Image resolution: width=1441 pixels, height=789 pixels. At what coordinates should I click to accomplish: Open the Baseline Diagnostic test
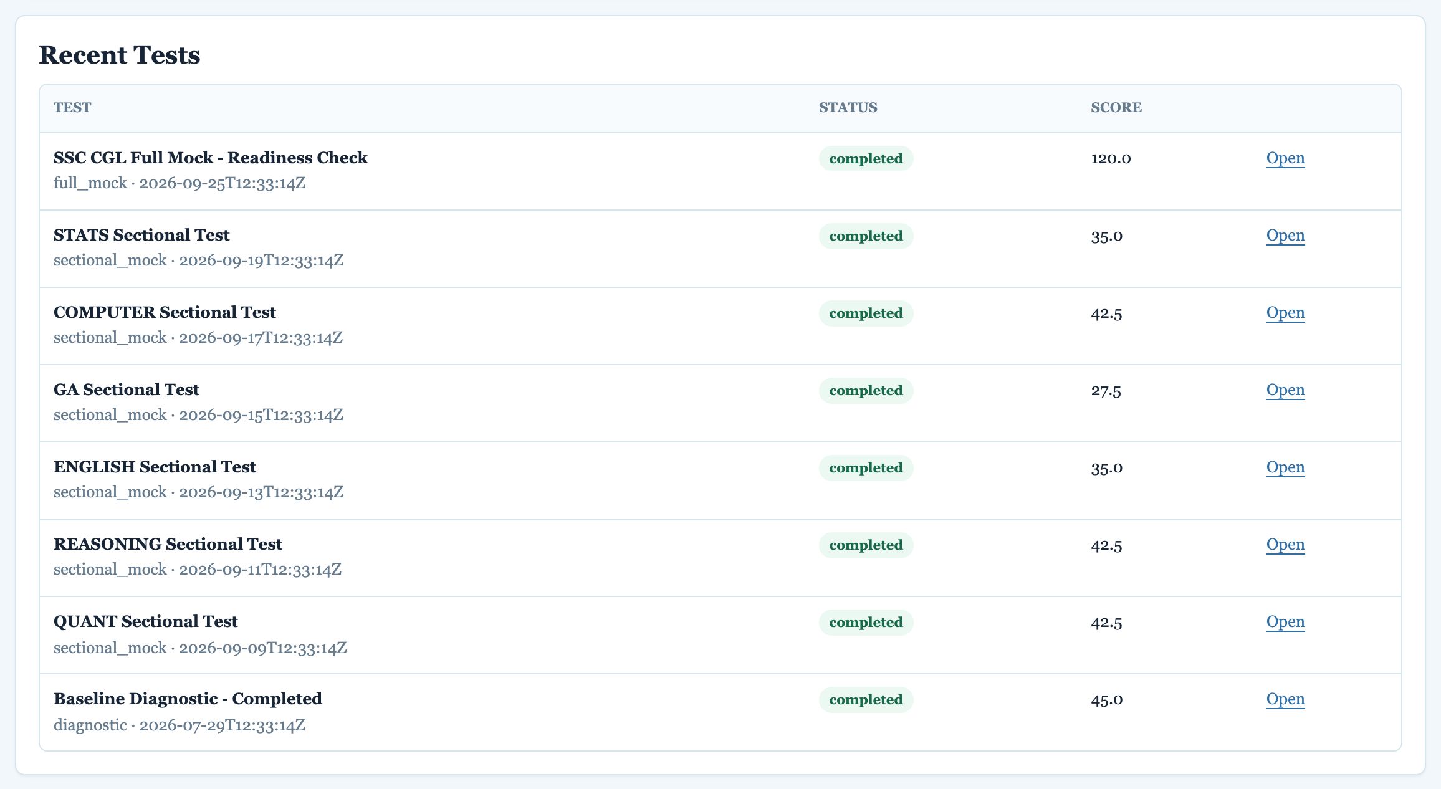click(x=1285, y=699)
